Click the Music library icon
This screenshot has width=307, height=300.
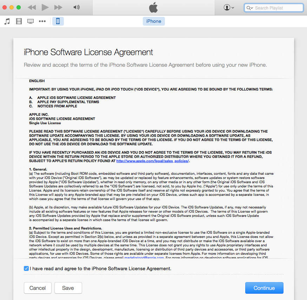tap(7, 21)
